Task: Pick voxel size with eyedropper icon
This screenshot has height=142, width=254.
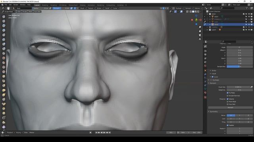Action: (x=251, y=87)
